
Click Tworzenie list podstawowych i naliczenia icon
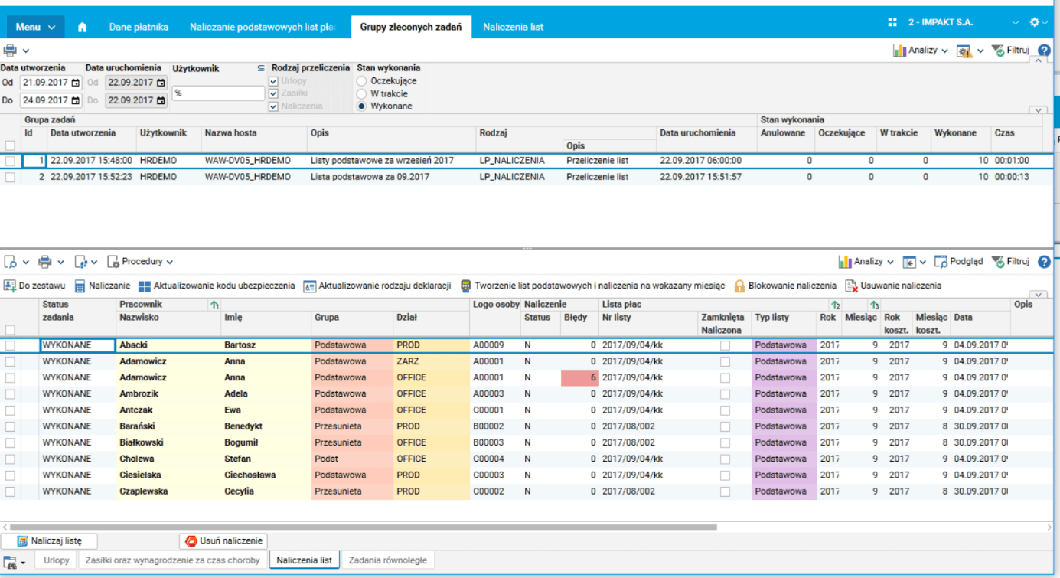pos(466,286)
